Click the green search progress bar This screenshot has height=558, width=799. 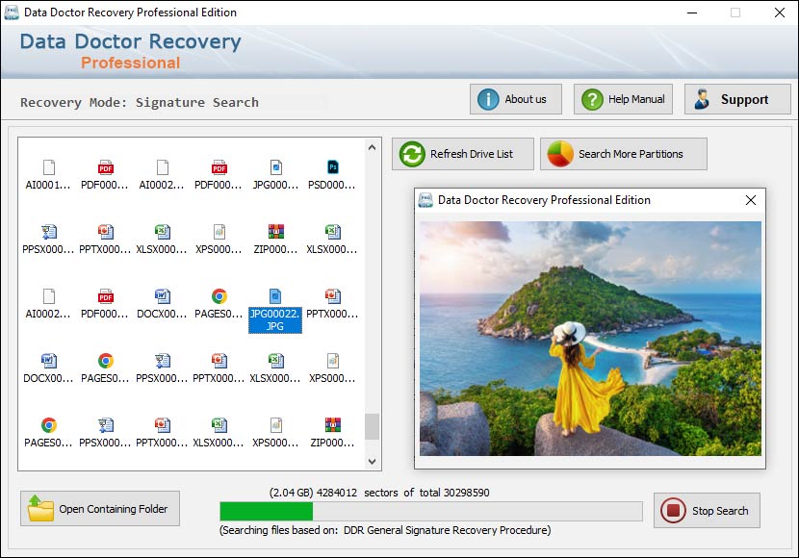[x=267, y=511]
